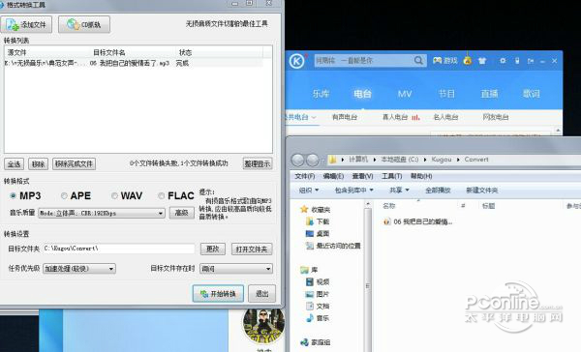This screenshot has height=352, width=581.
Task: Click the magnifier search icon in Kugou
Action: point(418,60)
